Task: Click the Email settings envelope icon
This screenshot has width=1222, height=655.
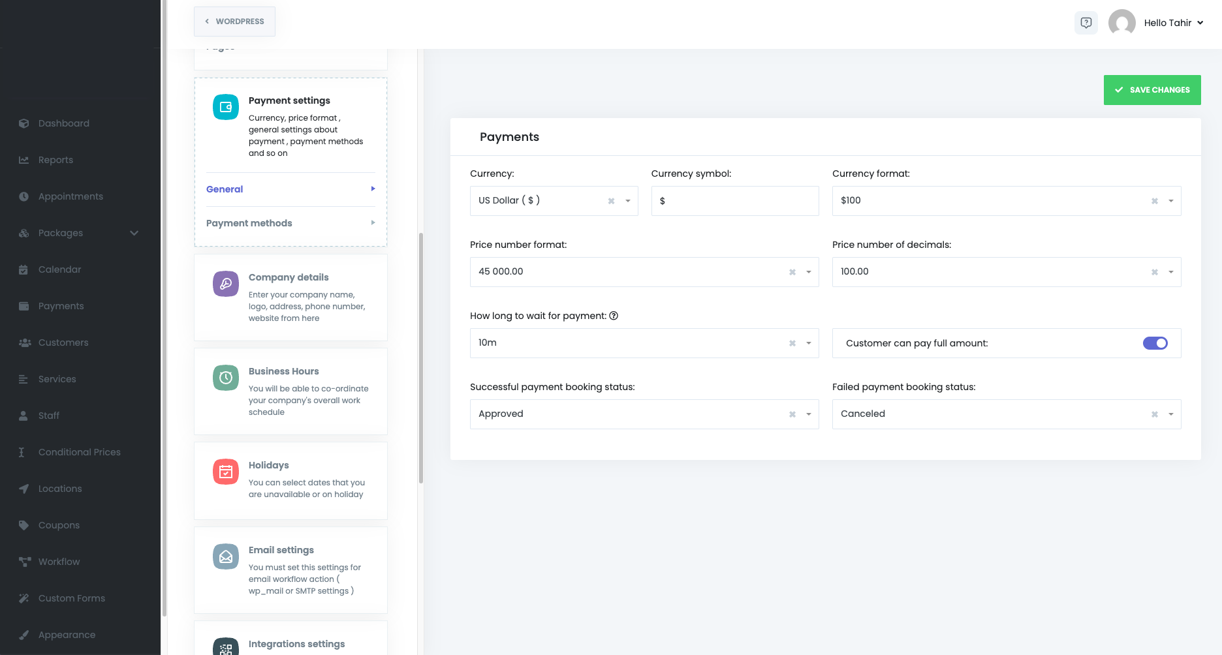Action: click(x=226, y=556)
